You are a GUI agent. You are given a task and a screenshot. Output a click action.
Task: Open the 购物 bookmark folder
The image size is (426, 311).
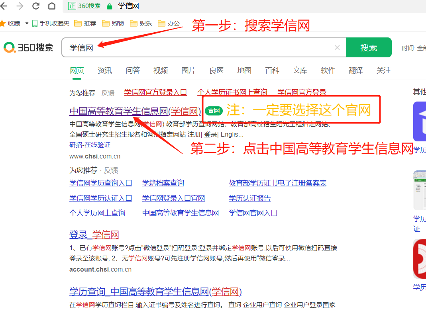pos(113,23)
